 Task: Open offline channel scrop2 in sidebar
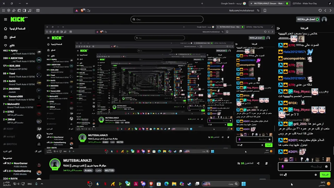click(22, 136)
